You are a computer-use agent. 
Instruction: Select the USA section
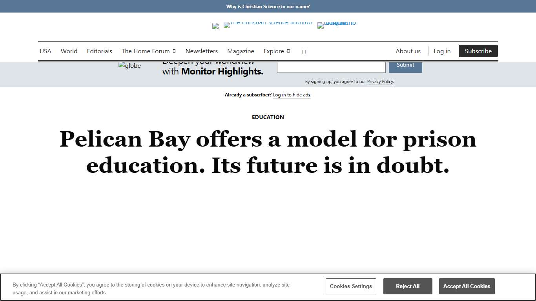tap(45, 51)
